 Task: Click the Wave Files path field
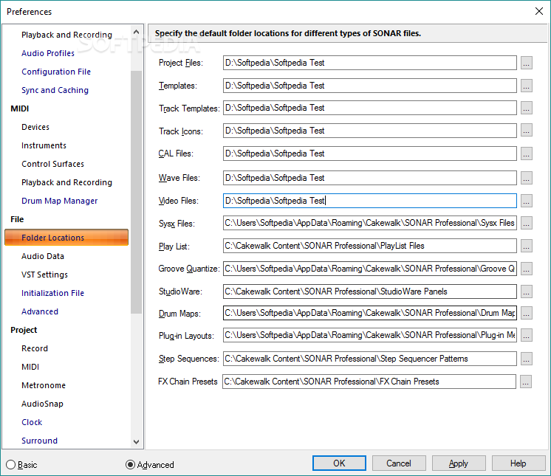370,178
